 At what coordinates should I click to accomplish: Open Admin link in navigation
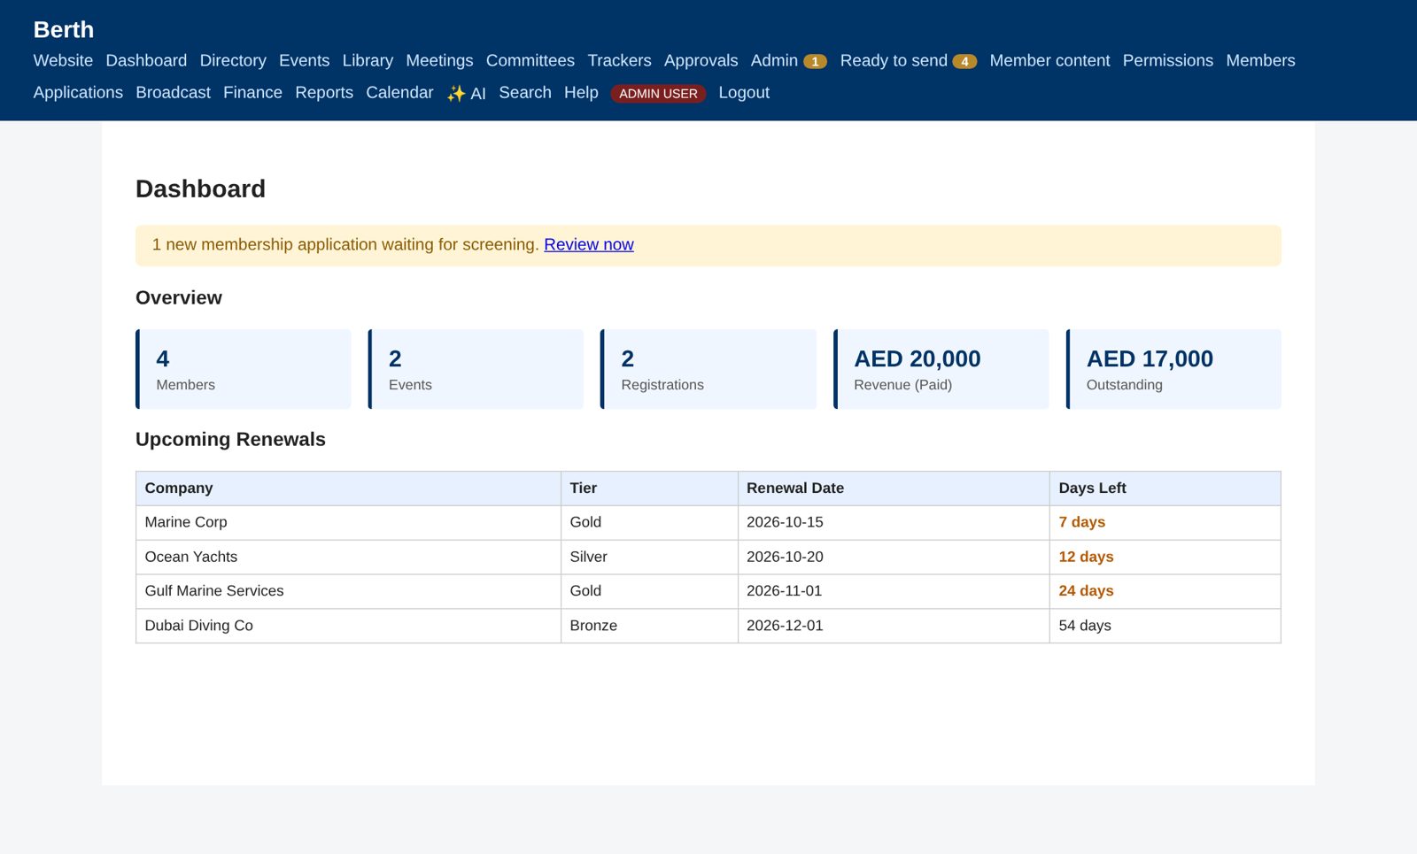774,60
